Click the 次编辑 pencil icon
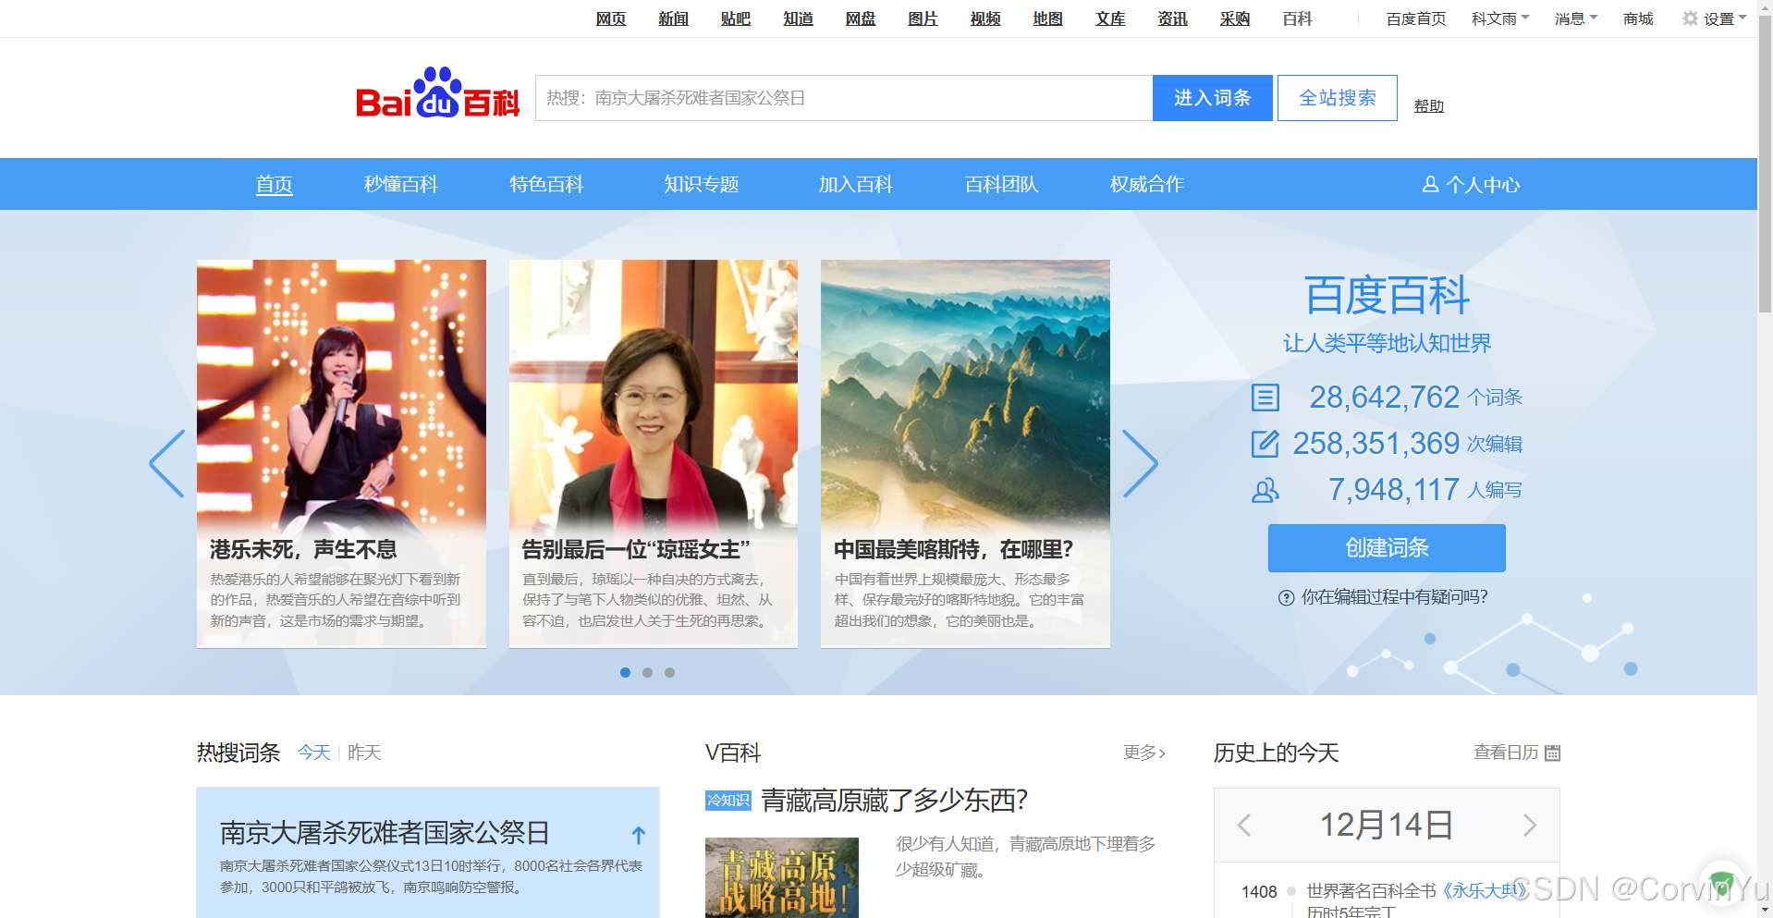Screen dimensions: 1773x918 coord(1265,444)
